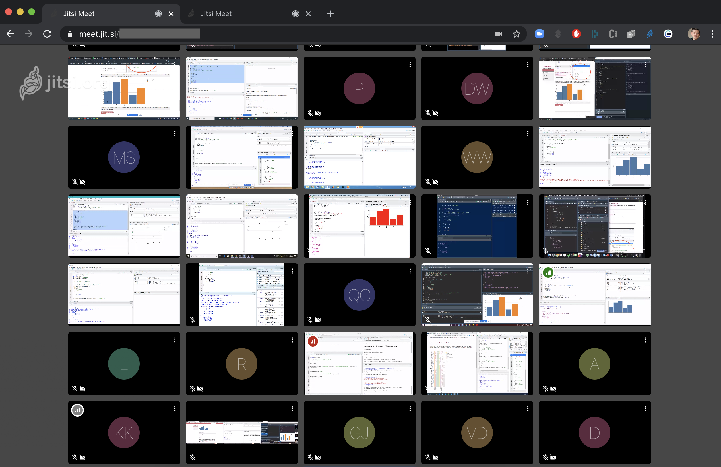Click the camera indicator in address bar

(498, 34)
